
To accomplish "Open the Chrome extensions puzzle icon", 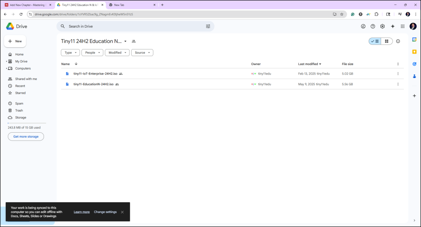I will (x=377, y=14).
